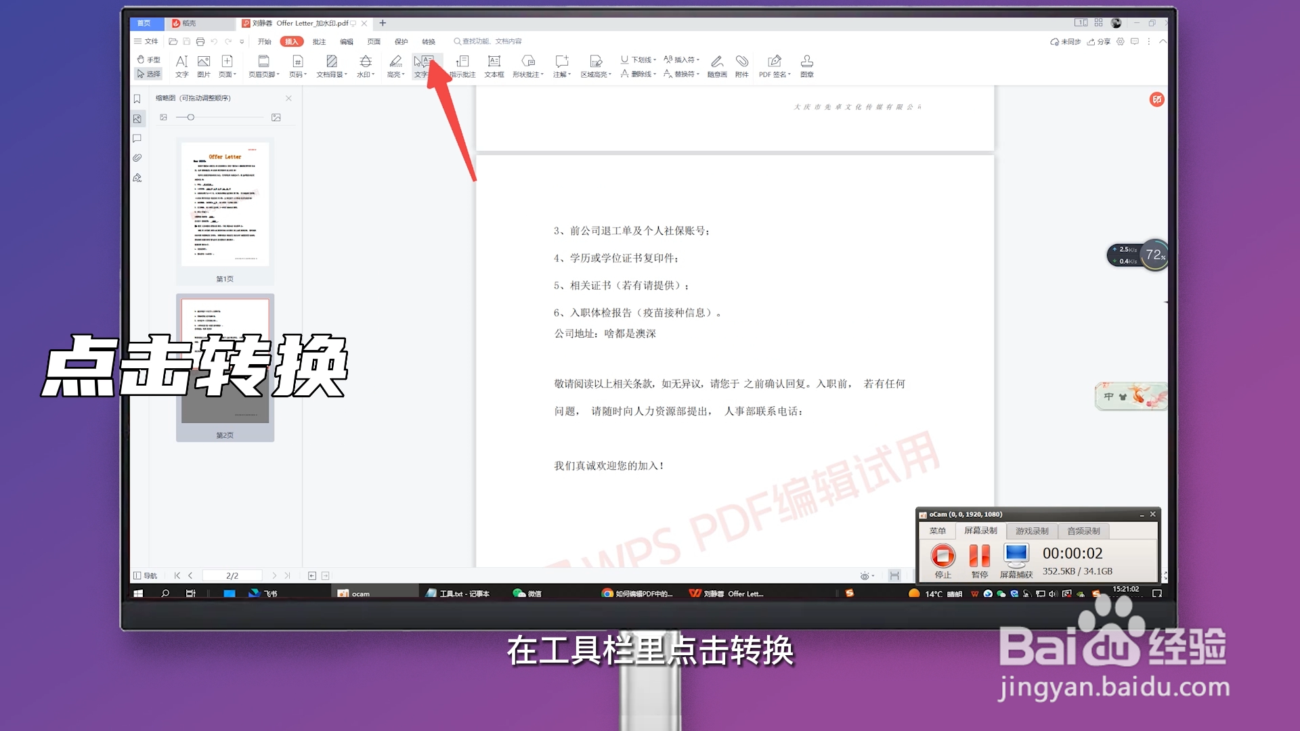
Task: Open the 指示批注 callout annotation tool
Action: pyautogui.click(x=462, y=66)
